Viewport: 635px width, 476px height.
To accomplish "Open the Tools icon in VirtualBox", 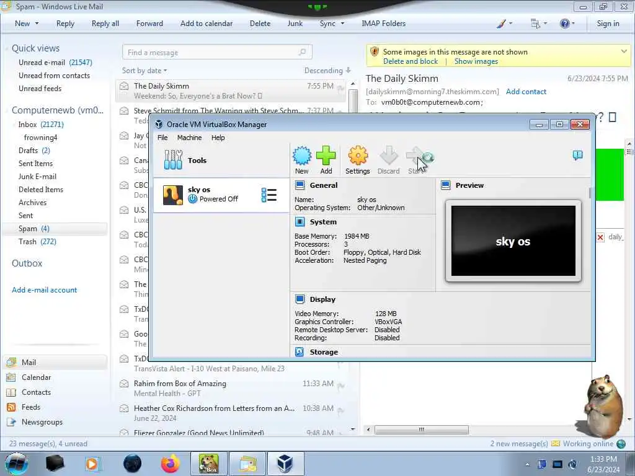I will [174, 160].
